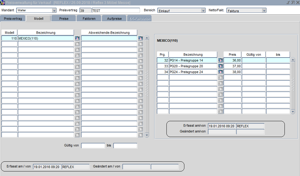Viewport: 300px width, 176px height.
Task: Select Modell cell containing 110
Action: tap(9, 38)
